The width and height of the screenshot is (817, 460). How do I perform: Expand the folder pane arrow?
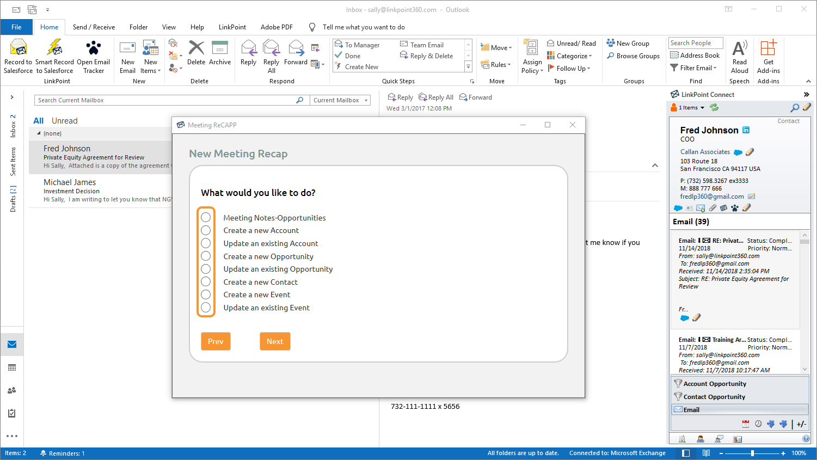pos(12,97)
